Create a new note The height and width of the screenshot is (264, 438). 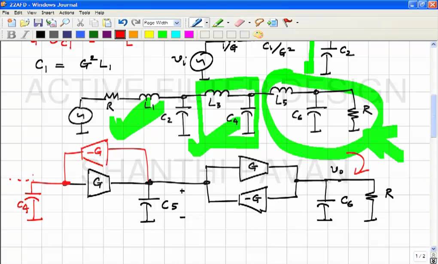[x=12, y=23]
